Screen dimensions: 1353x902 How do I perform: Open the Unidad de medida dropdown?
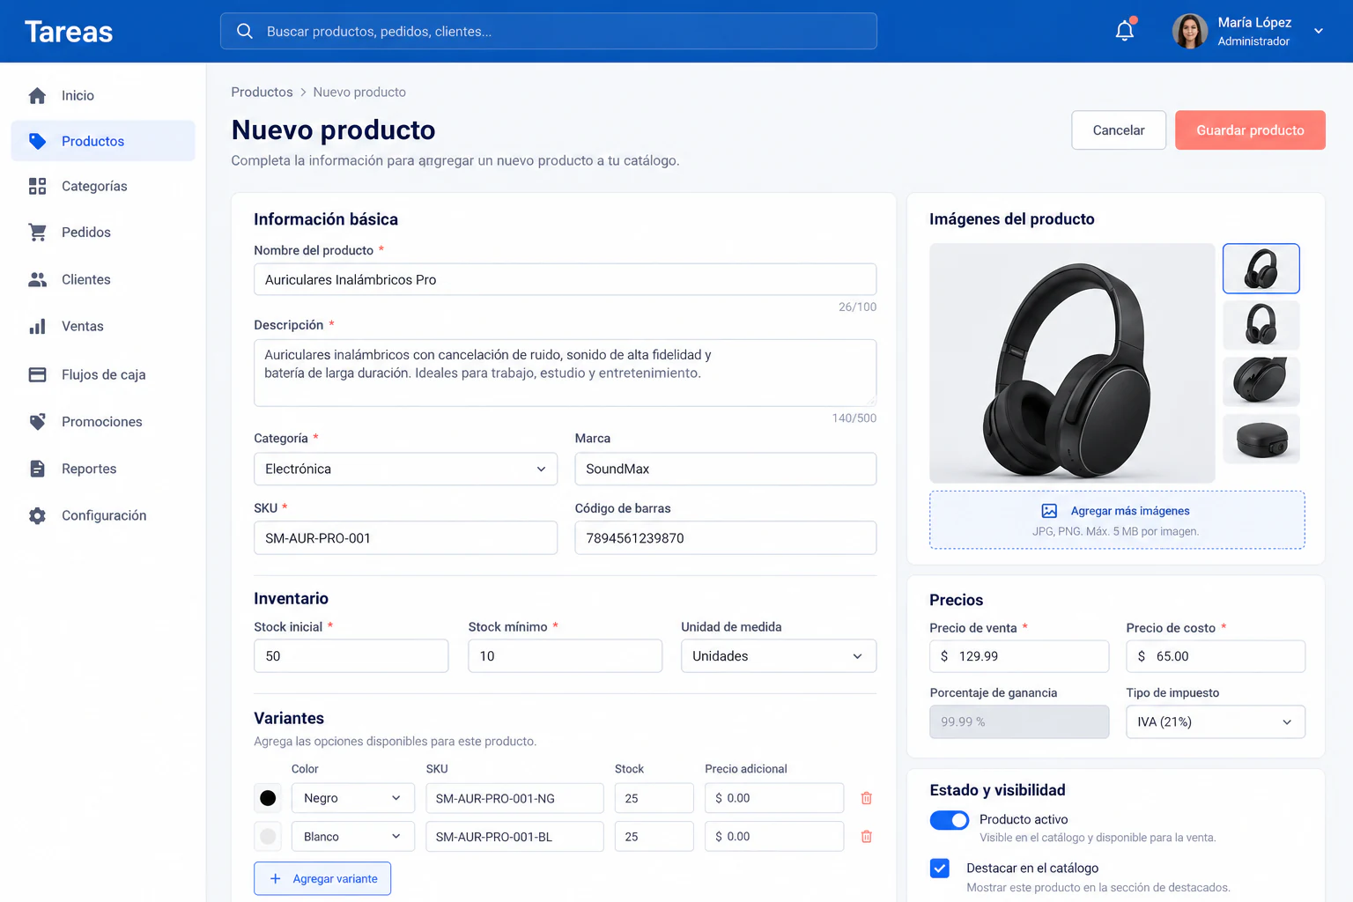pyautogui.click(x=779, y=656)
